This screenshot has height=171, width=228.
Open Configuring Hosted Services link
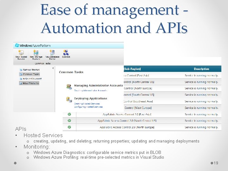point(88,107)
